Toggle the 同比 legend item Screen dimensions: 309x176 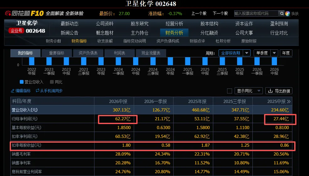click(x=56, y=82)
